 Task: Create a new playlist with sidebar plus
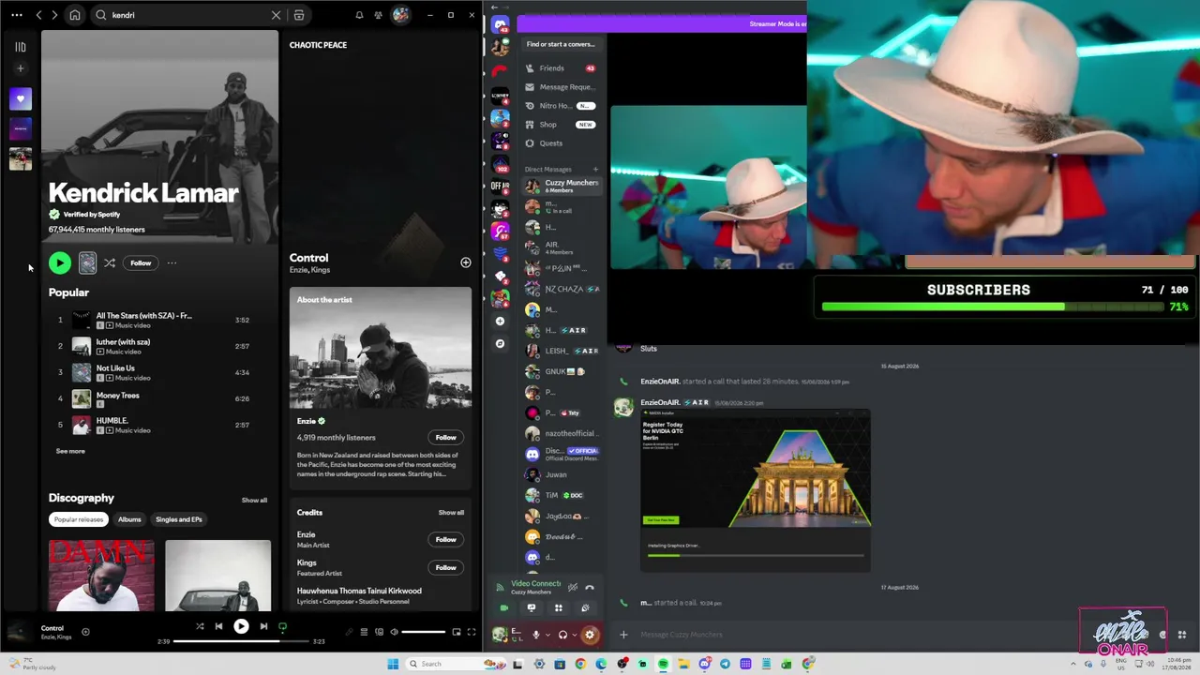point(20,67)
